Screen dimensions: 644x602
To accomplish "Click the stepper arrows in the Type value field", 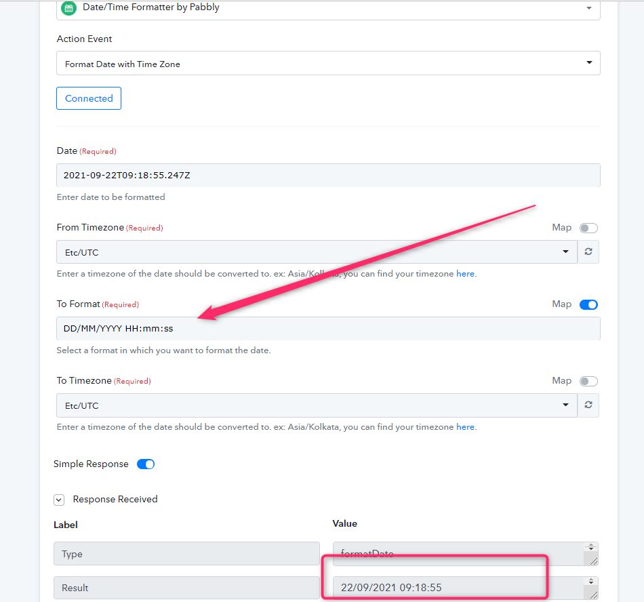I will click(x=591, y=547).
